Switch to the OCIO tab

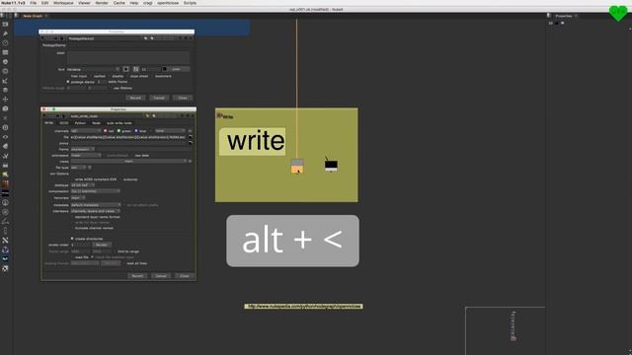click(63, 122)
